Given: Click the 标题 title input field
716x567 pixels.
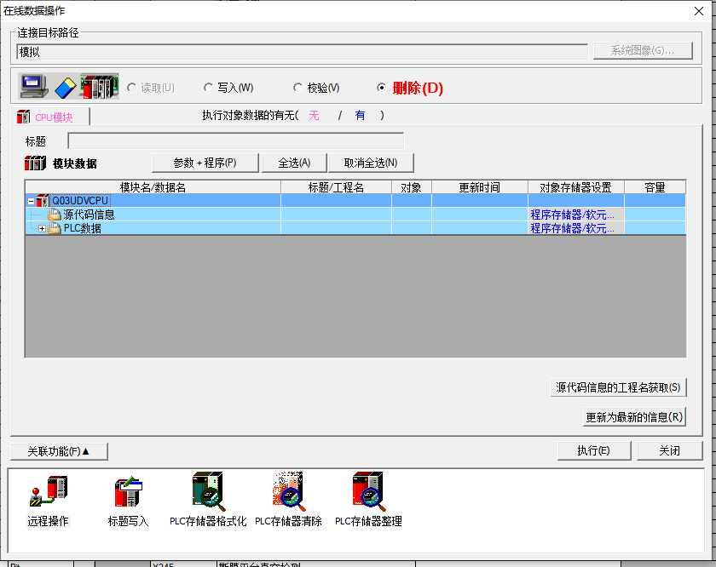Looking at the screenshot, I should [235, 141].
